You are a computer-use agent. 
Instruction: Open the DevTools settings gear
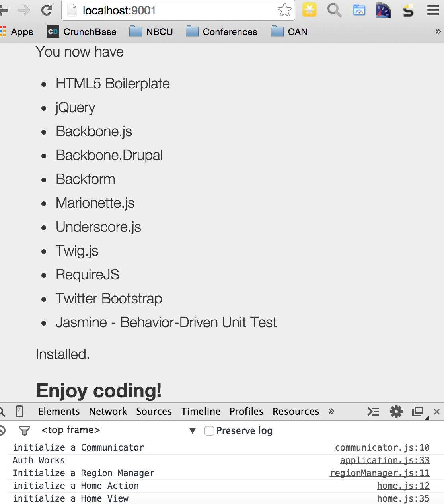click(396, 412)
